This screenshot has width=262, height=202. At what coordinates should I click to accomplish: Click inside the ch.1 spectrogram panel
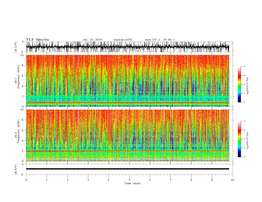[127, 81]
